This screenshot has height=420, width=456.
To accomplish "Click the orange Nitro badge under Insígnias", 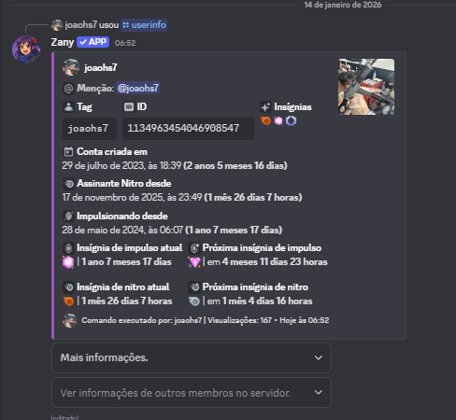I will coord(265,120).
